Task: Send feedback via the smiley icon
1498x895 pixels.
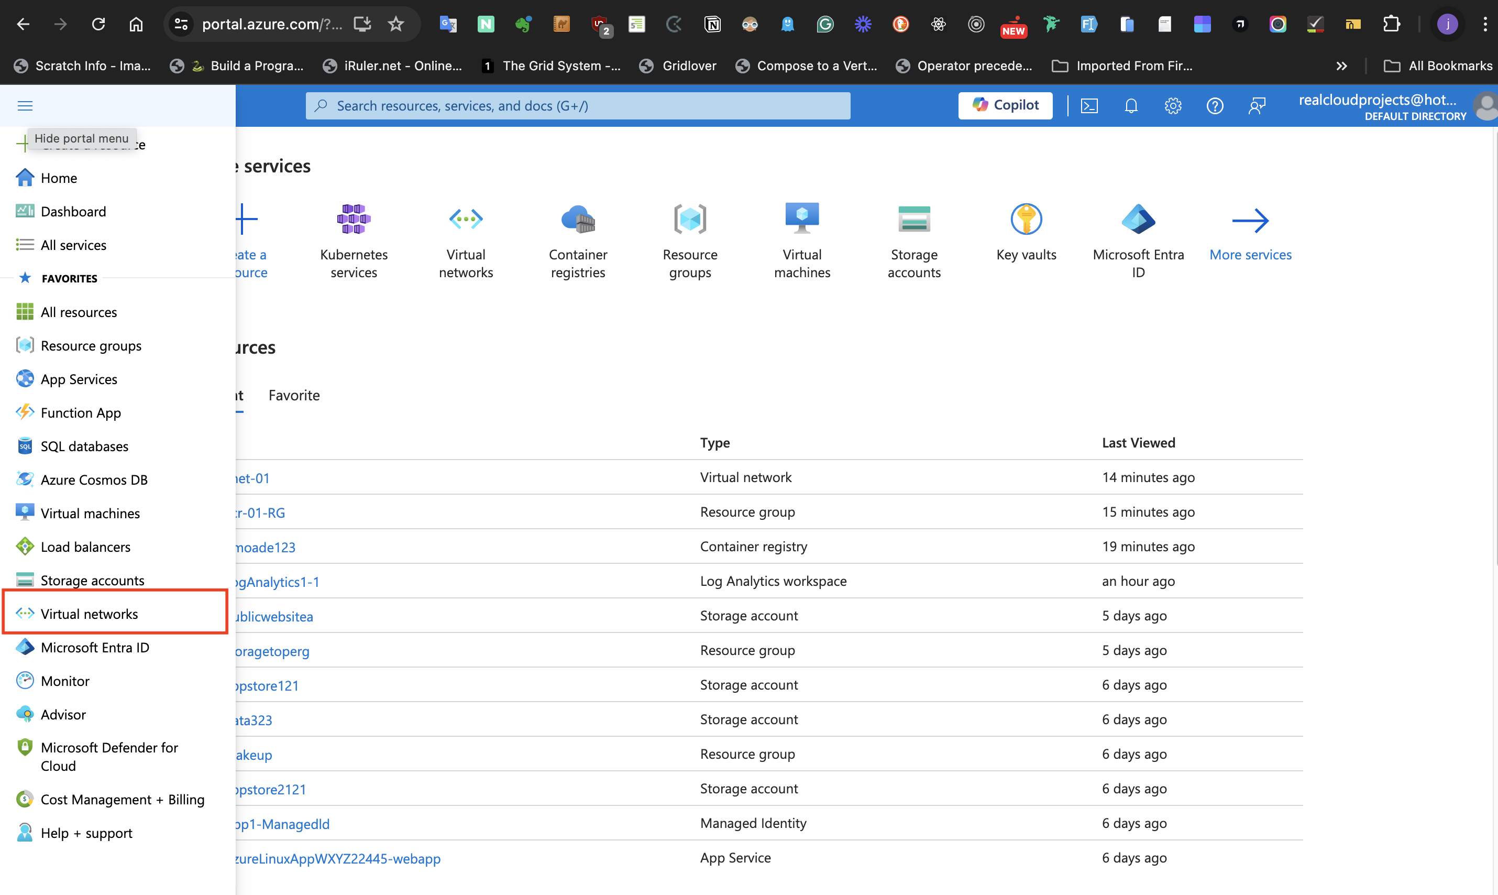Action: coord(1258,105)
